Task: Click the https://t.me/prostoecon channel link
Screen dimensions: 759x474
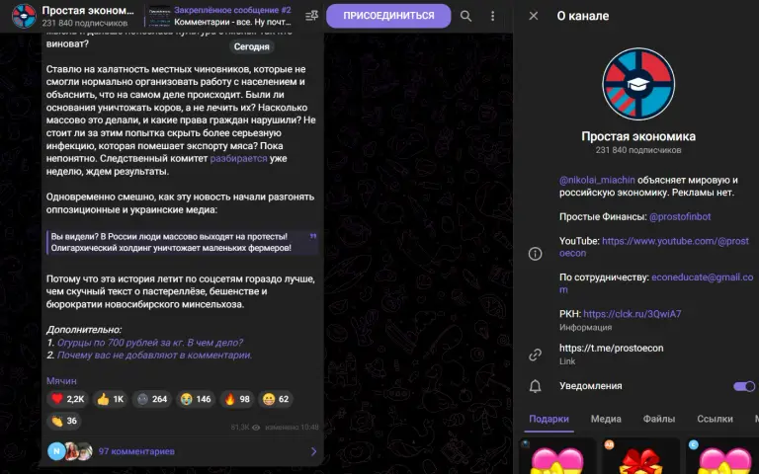Action: pyautogui.click(x=612, y=348)
